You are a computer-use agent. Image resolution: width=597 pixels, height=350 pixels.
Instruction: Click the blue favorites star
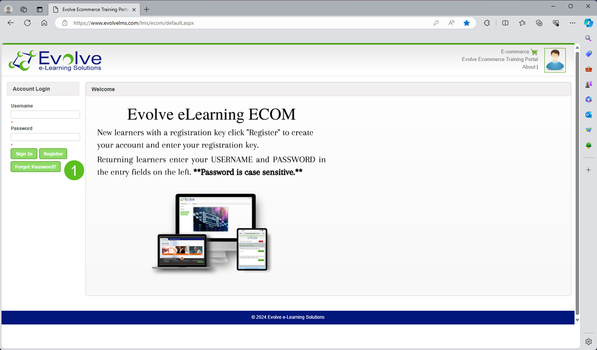pyautogui.click(x=467, y=22)
